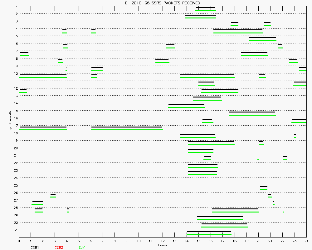Screen dimensions: 312x250
Task: Select hour 24 tick label on x-axis
Action: 306,241
